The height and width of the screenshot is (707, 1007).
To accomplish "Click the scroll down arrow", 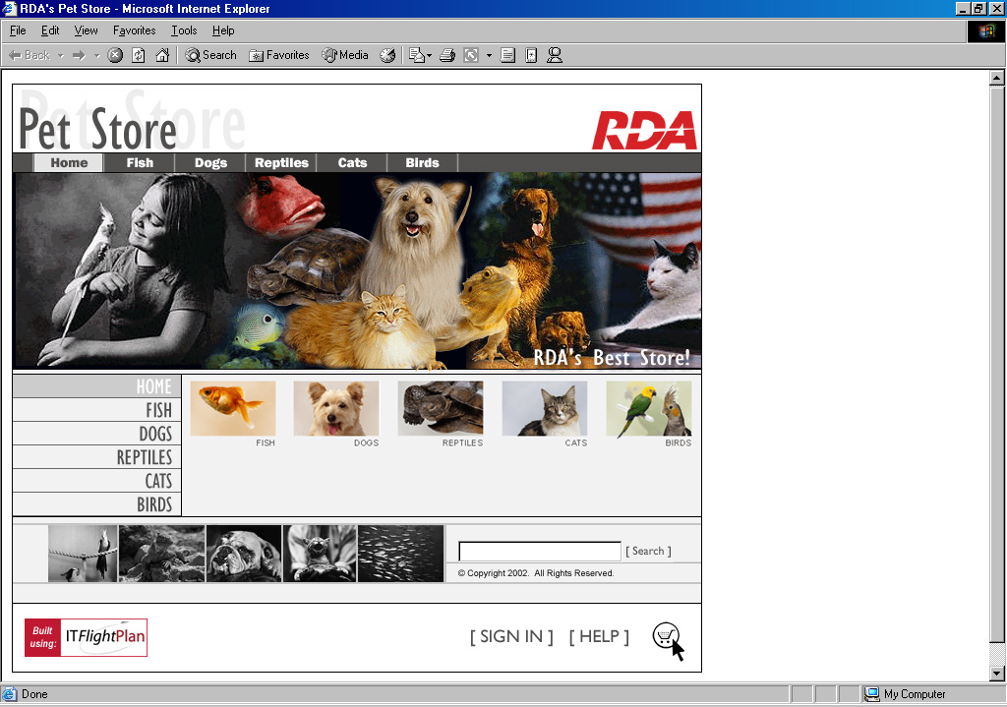I will (997, 674).
